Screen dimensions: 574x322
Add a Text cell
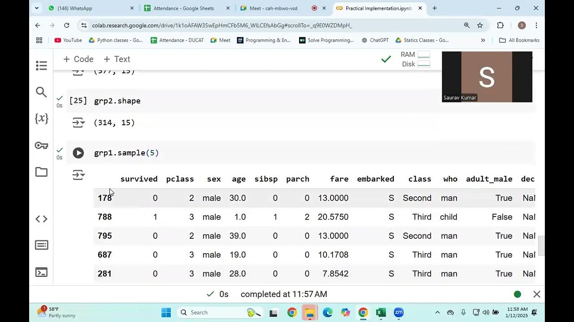pyautogui.click(x=117, y=59)
